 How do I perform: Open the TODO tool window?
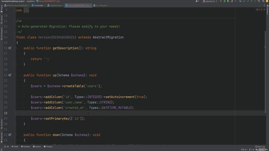point(15,146)
